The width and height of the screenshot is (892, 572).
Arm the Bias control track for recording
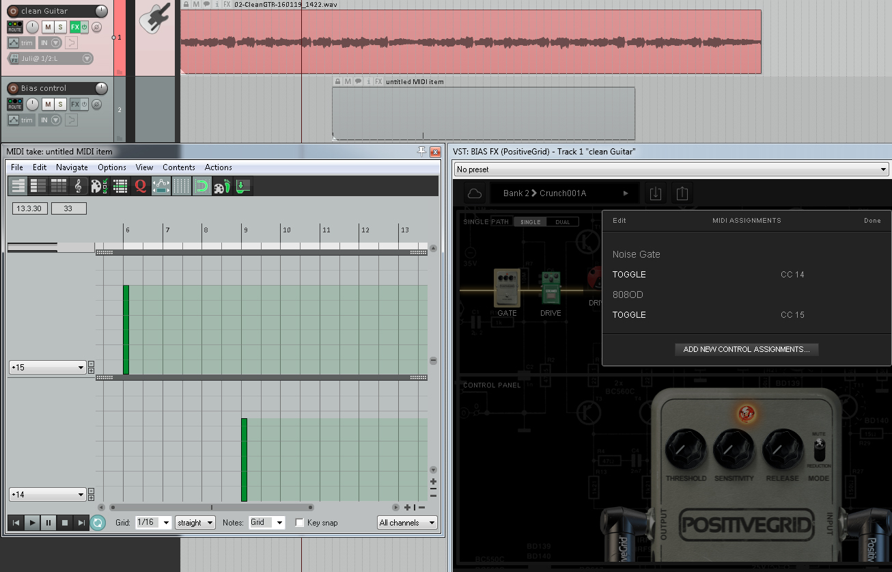(x=12, y=88)
